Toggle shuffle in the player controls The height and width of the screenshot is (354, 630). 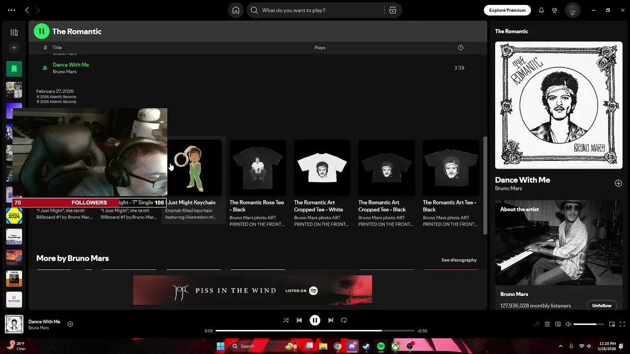(286, 320)
